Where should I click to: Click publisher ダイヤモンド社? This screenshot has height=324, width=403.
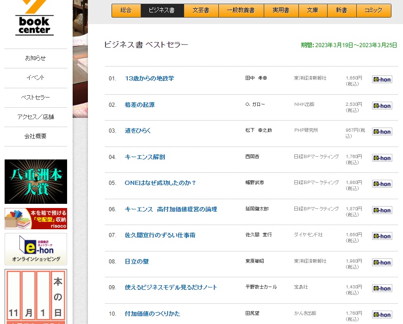click(308, 235)
